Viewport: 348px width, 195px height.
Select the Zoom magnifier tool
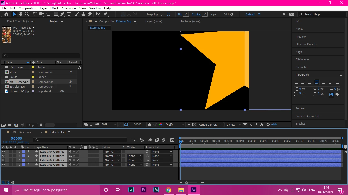tap(27, 14)
